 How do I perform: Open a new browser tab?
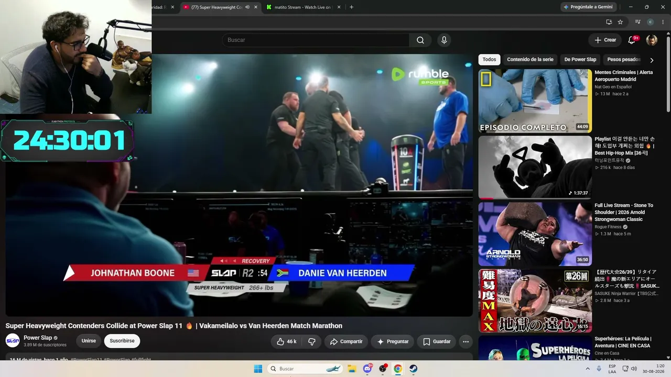[351, 7]
